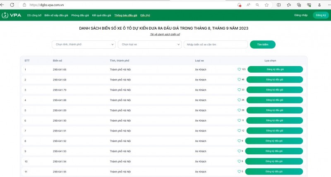Viewport: 331px width, 177px height.
Task: Favorite plate 29B-641.79 with its heart icon
Action: click(239, 90)
